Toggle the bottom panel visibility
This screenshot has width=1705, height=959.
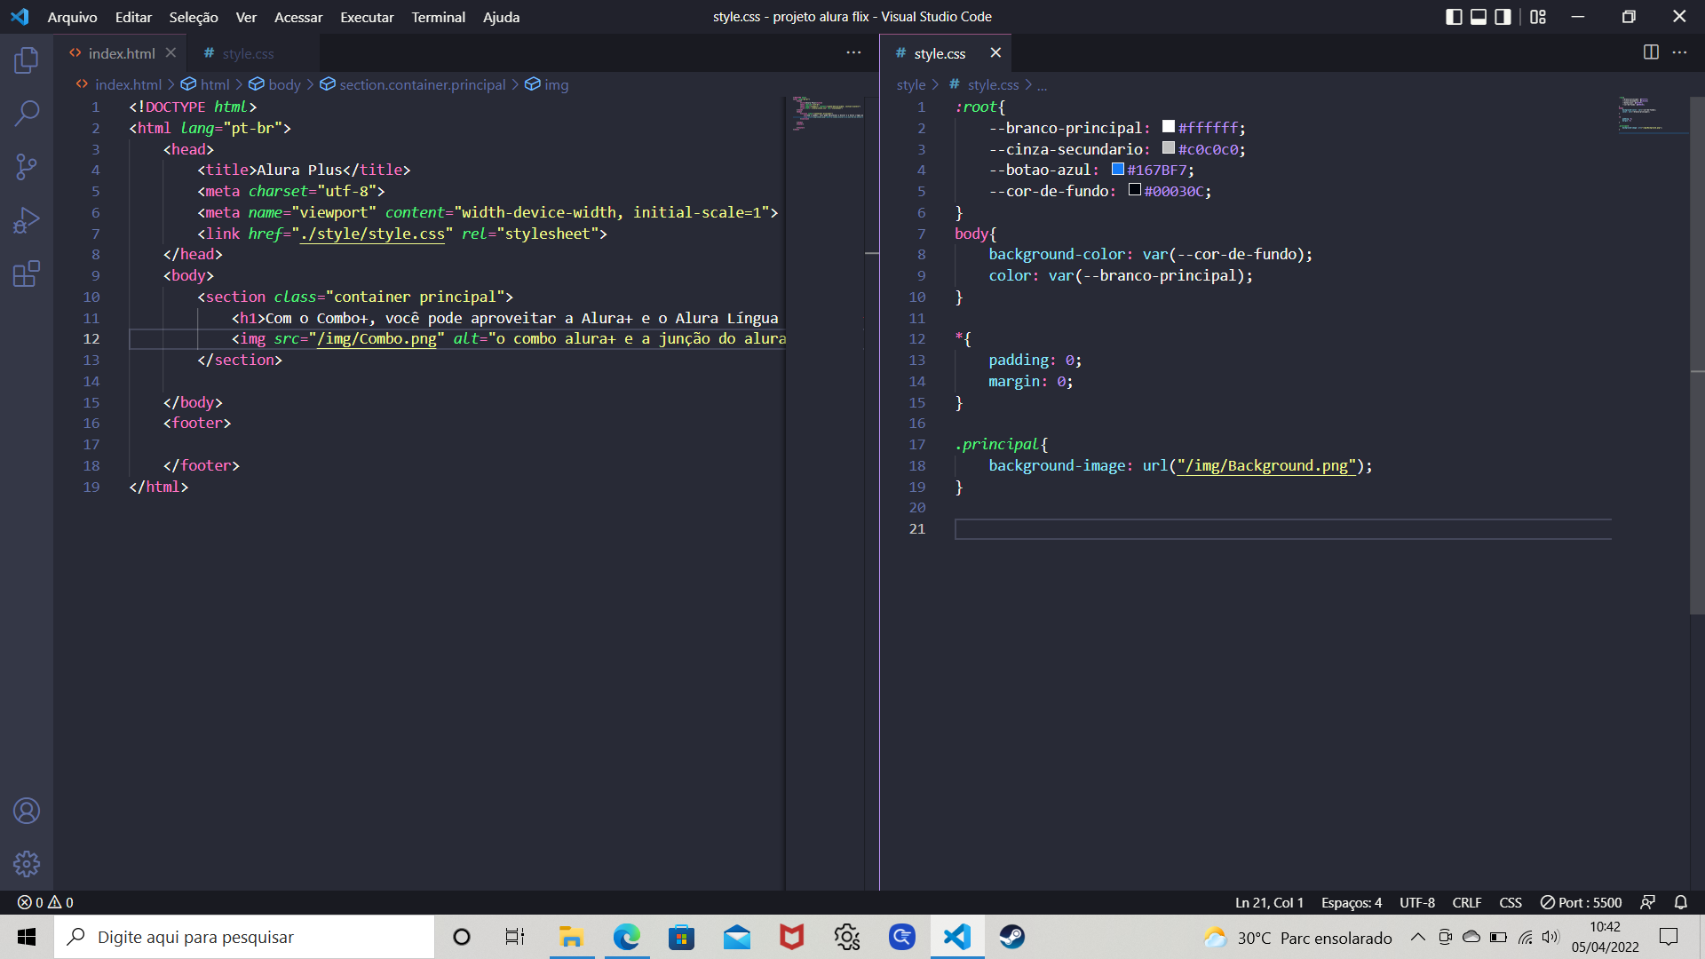click(x=1479, y=17)
